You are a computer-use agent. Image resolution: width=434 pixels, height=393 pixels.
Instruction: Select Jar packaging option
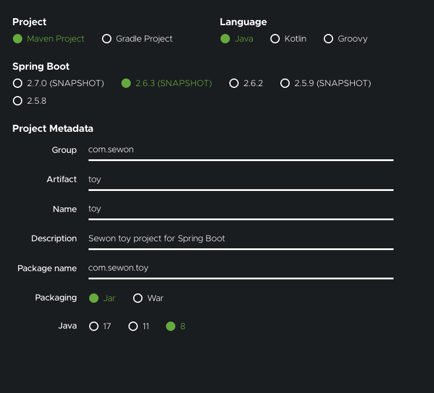point(94,298)
